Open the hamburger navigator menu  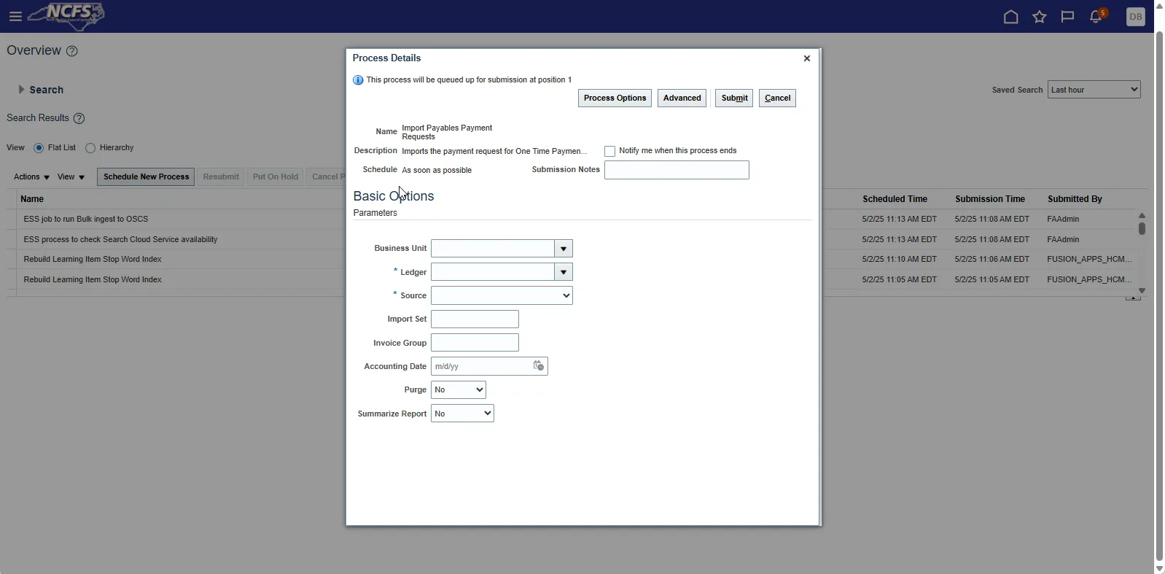pyautogui.click(x=15, y=17)
